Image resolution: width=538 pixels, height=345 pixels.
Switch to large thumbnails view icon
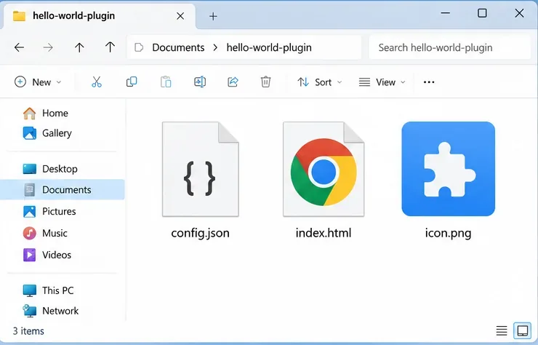(x=522, y=330)
